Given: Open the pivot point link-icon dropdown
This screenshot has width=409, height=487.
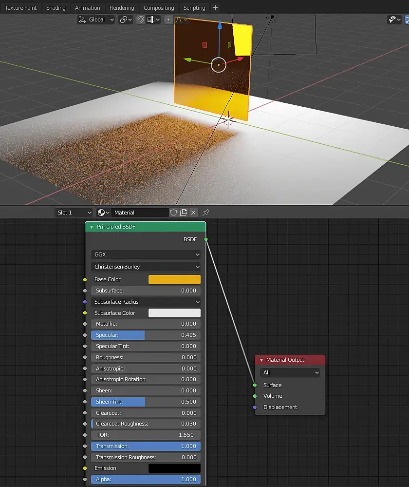Looking at the screenshot, I should [x=126, y=19].
